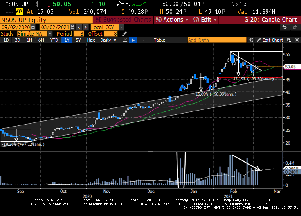Viewport: 301px width, 216px height.
Task: Collapse panel with double chevron icon
Action: pyautogui.click(x=251, y=40)
